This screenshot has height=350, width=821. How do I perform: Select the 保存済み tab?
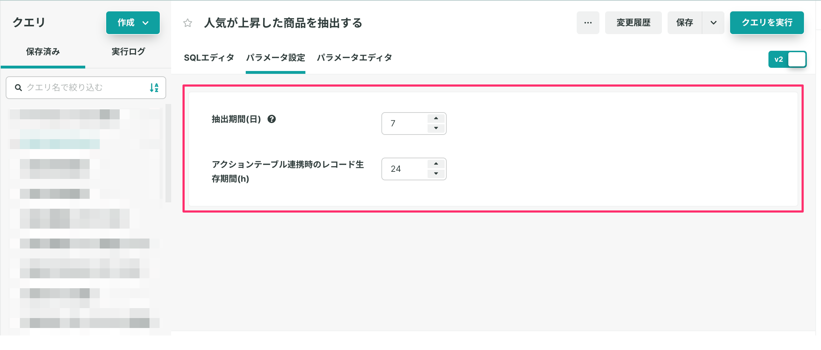[43, 52]
